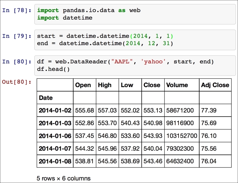Click the Close value 553.13

(153, 110)
